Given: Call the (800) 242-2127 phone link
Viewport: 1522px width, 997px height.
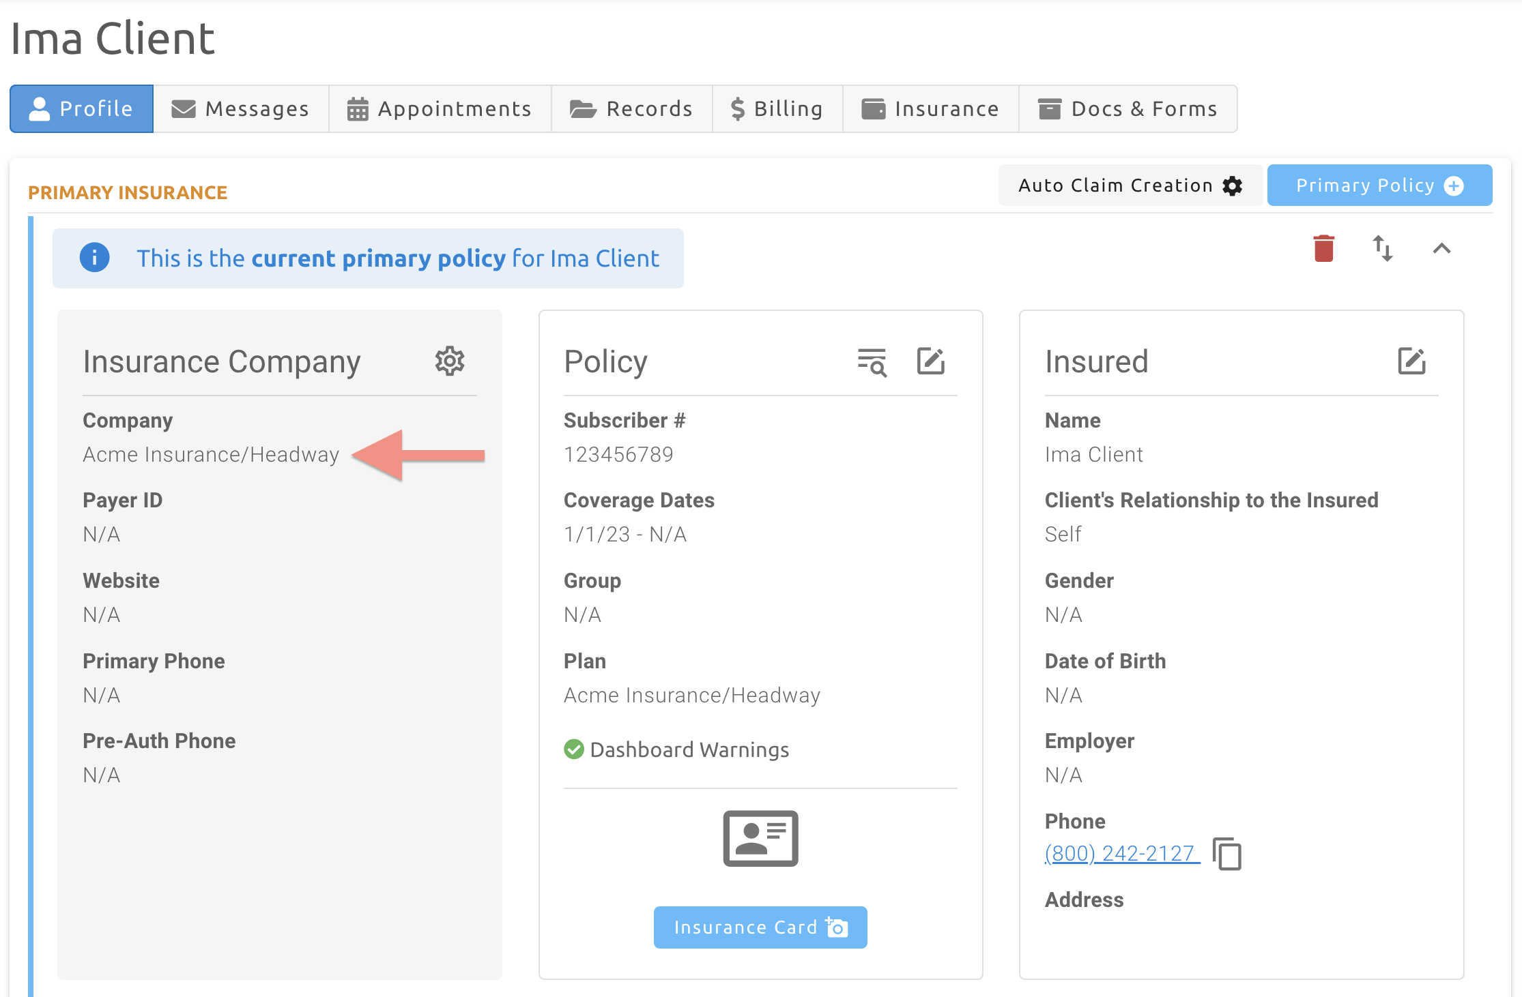Looking at the screenshot, I should pyautogui.click(x=1119, y=853).
